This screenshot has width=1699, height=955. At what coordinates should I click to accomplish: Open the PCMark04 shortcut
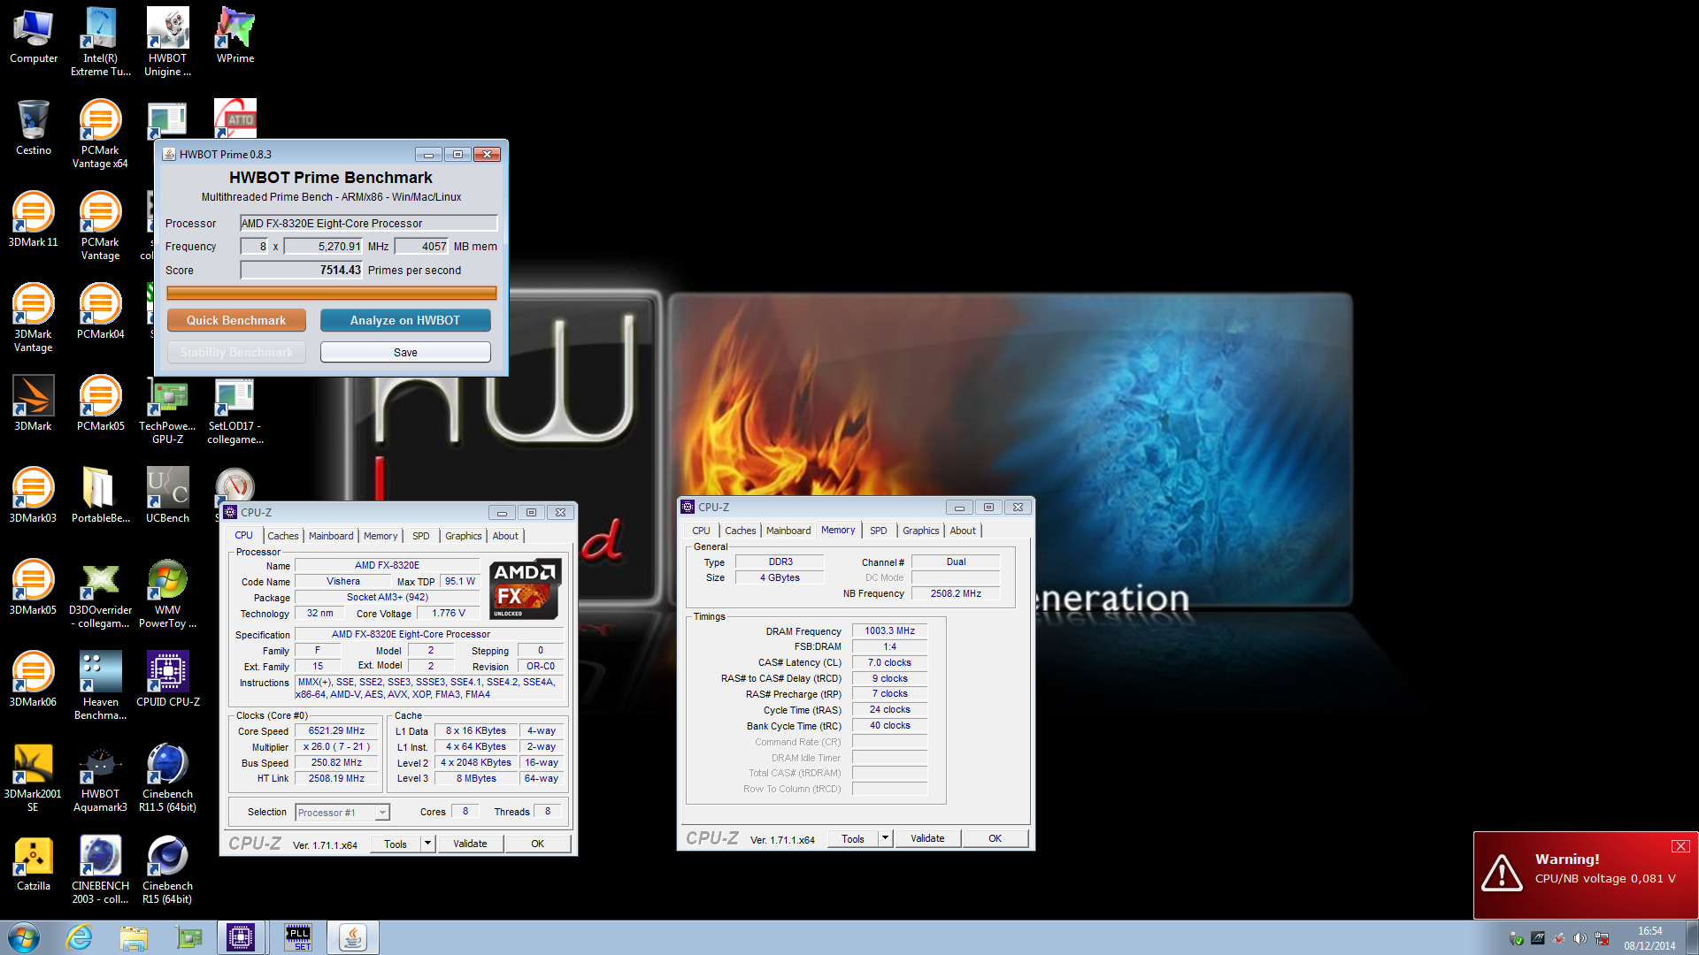100,312
